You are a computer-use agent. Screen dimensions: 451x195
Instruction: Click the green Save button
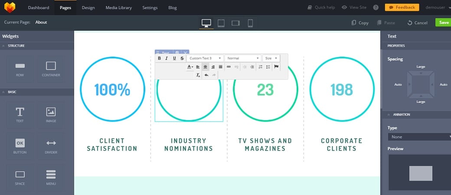pyautogui.click(x=443, y=22)
